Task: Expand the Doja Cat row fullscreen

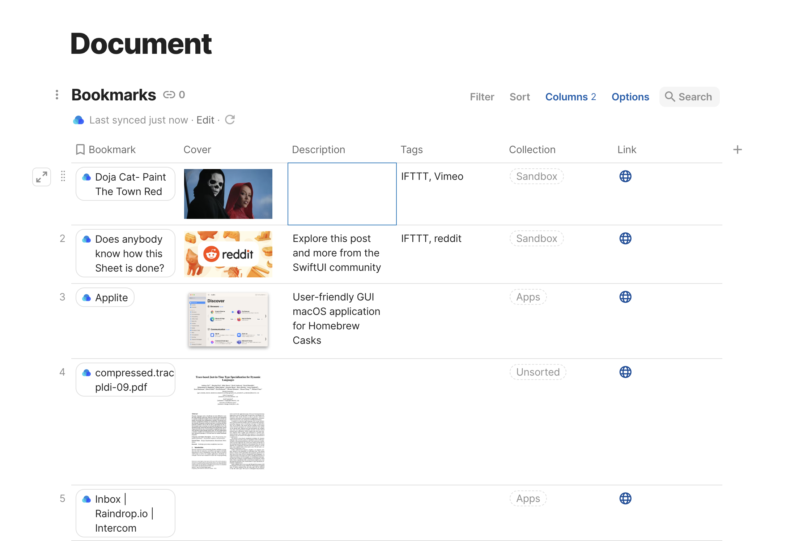Action: pos(42,177)
